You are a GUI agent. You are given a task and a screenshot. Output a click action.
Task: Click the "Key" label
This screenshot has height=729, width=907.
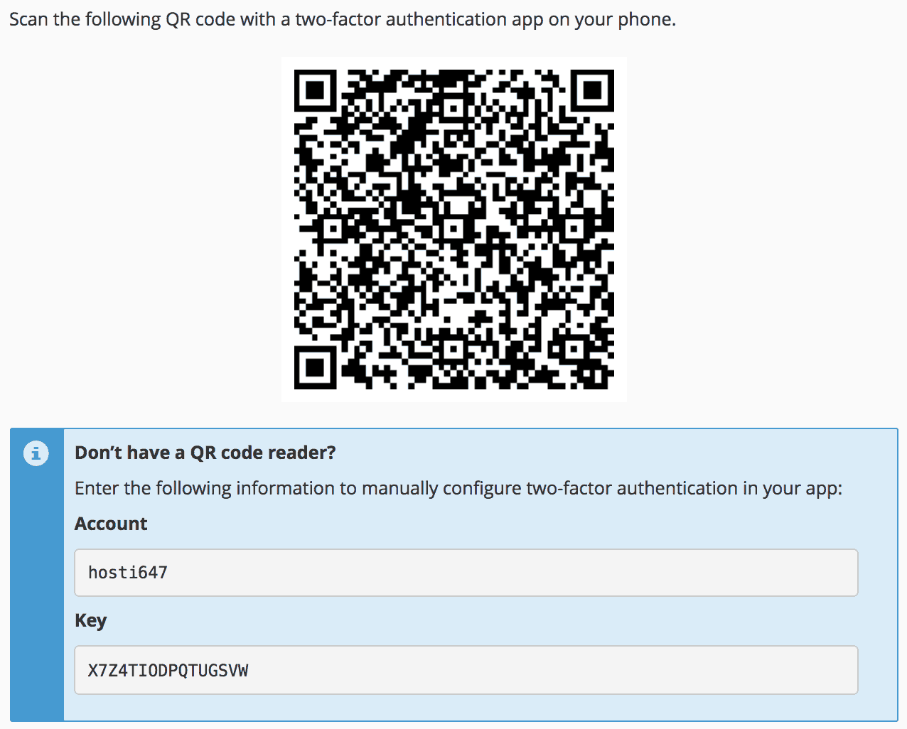coord(90,620)
